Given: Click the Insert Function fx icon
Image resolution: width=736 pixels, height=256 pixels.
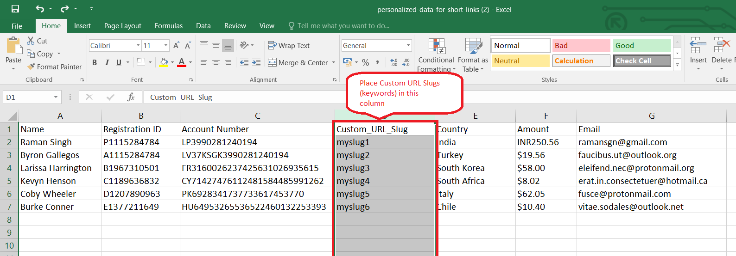Looking at the screenshot, I should [131, 97].
